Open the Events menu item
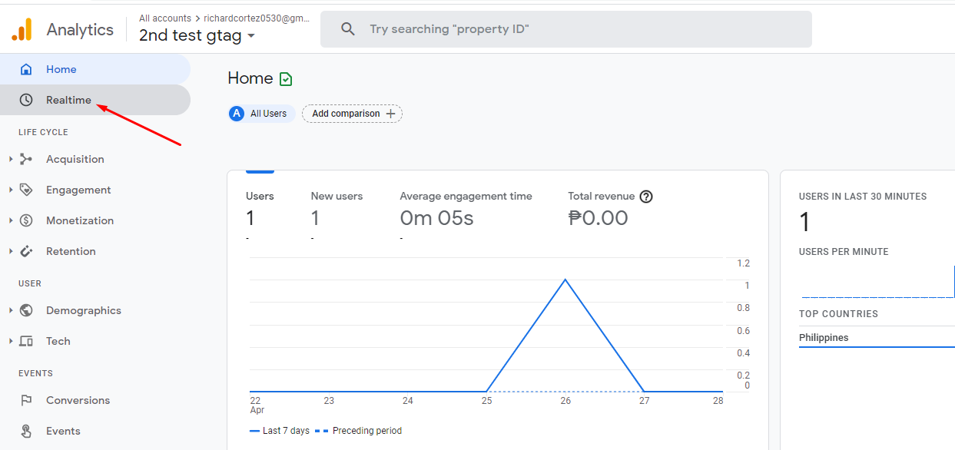This screenshot has width=955, height=450. [63, 431]
